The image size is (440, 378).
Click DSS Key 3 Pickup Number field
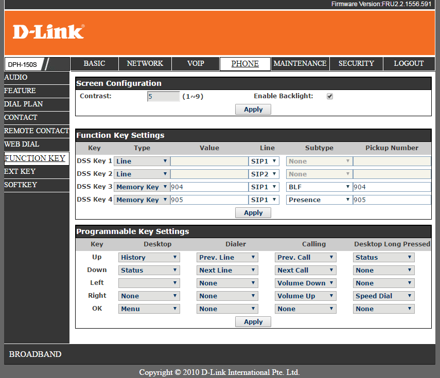tap(392, 187)
